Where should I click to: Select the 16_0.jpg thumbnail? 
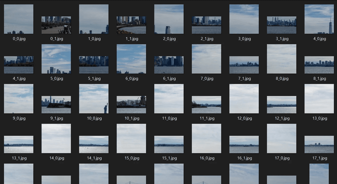(207, 139)
